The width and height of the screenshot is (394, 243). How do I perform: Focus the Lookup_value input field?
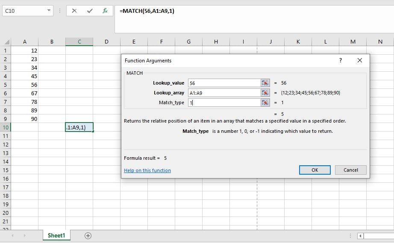pos(224,83)
